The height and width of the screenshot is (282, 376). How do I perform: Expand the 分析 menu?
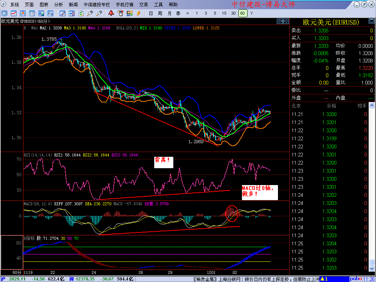tap(58, 5)
